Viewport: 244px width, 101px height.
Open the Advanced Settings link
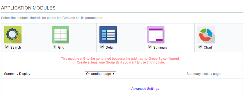tap(145, 89)
